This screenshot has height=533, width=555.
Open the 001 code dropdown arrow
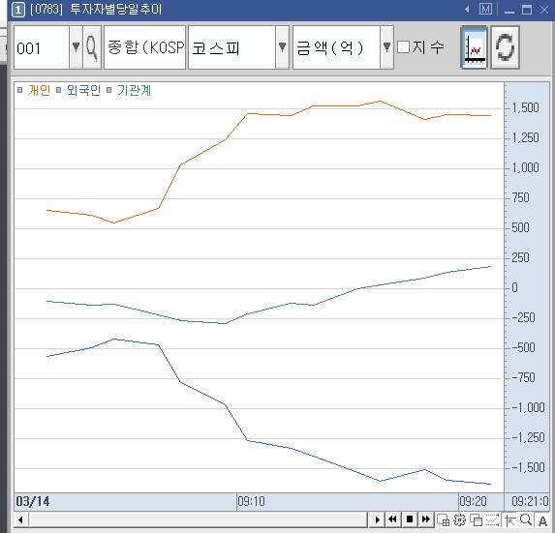coord(76,47)
